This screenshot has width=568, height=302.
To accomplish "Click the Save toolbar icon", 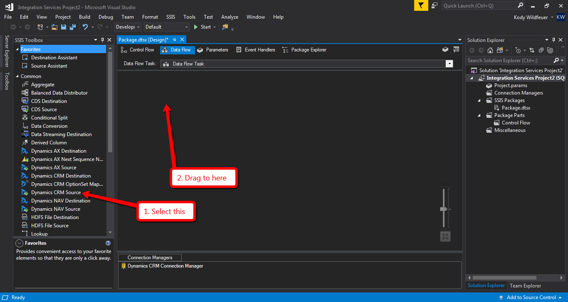I will click(64, 27).
